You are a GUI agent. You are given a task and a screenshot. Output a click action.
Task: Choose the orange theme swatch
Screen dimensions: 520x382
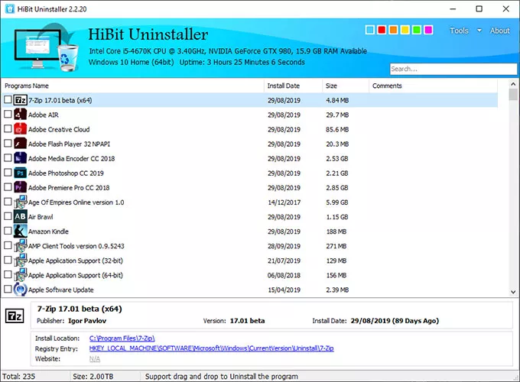(393, 30)
